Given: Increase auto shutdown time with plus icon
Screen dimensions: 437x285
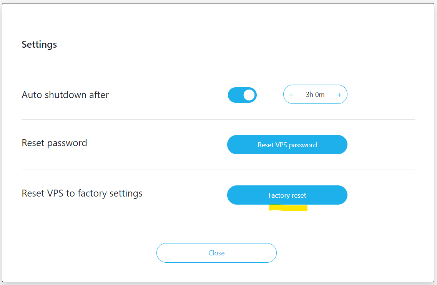Looking at the screenshot, I should 339,95.
